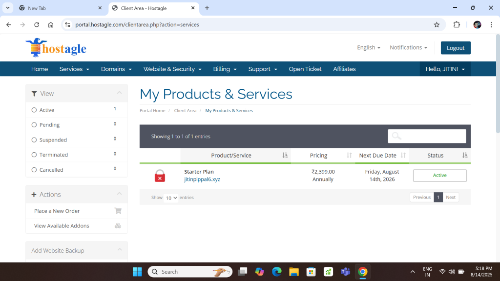Bookmark this page with the star icon
This screenshot has width=500, height=281.
437,24
